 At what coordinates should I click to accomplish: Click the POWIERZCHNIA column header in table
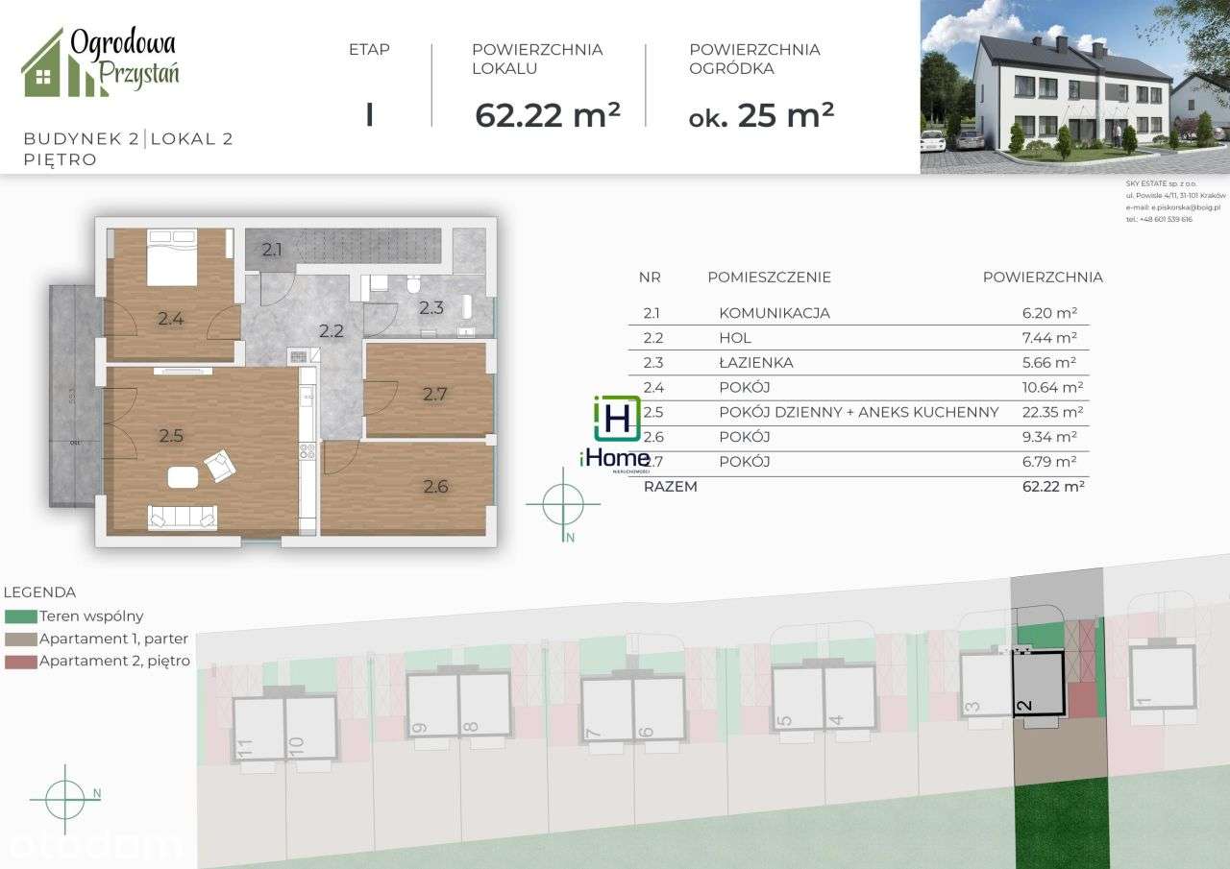(1043, 278)
